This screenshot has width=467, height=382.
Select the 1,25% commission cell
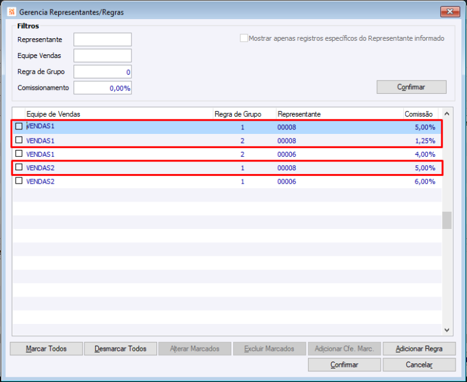coord(425,140)
